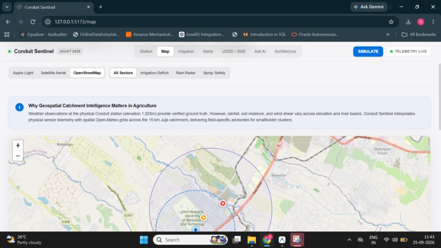441x248 pixels.
Task: Zoom in the map with plus button
Action: pos(18,145)
